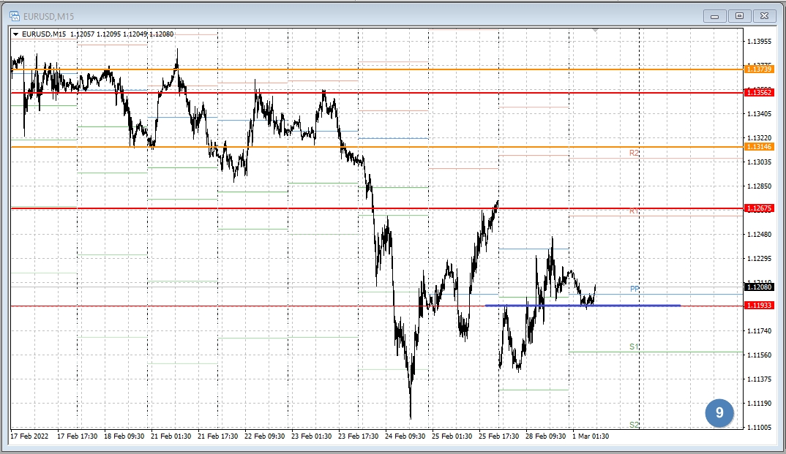Click the 24 Feb 09:30 time axis label

coord(405,436)
